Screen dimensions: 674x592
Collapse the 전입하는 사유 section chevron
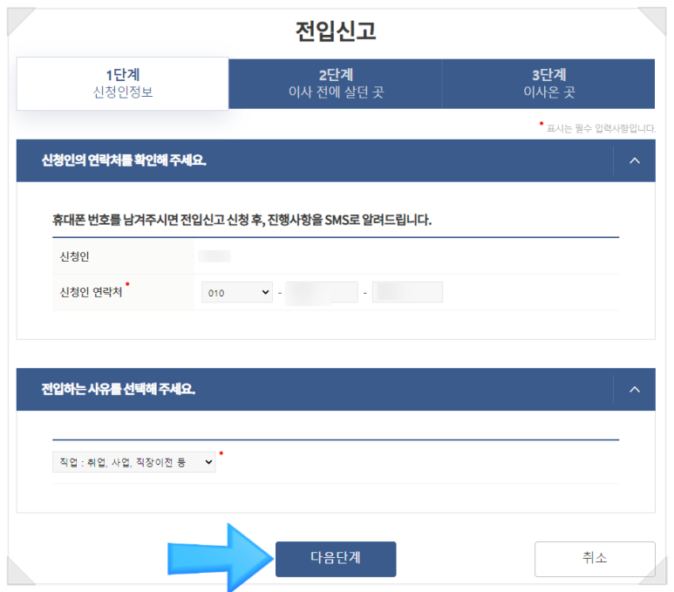pyautogui.click(x=635, y=390)
